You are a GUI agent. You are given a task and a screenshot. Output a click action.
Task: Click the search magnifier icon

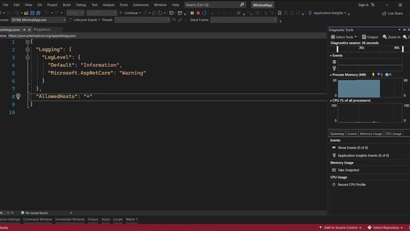pyautogui.click(x=242, y=4)
